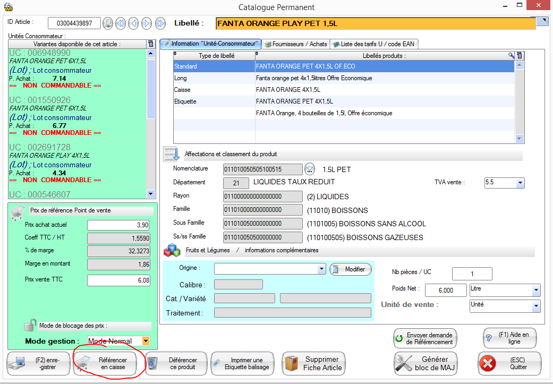Image resolution: width=553 pixels, height=384 pixels.
Task: Click the variants list options icon
Action: point(150,44)
